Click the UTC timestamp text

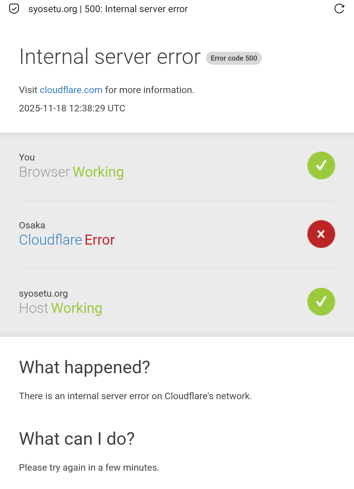click(x=72, y=108)
